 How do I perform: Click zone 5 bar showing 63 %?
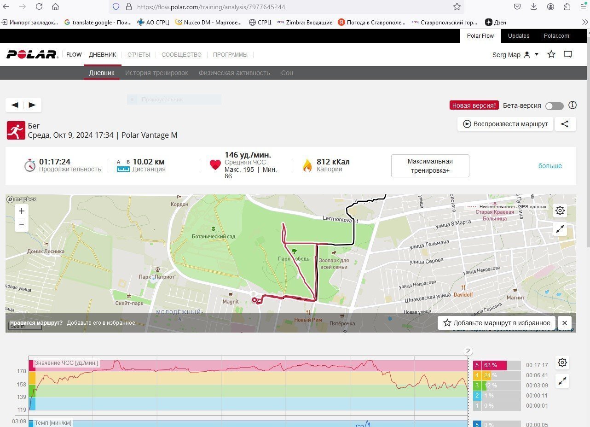click(497, 365)
